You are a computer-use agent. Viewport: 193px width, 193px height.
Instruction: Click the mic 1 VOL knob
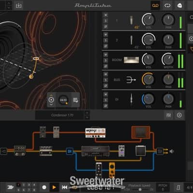tap(148, 20)
